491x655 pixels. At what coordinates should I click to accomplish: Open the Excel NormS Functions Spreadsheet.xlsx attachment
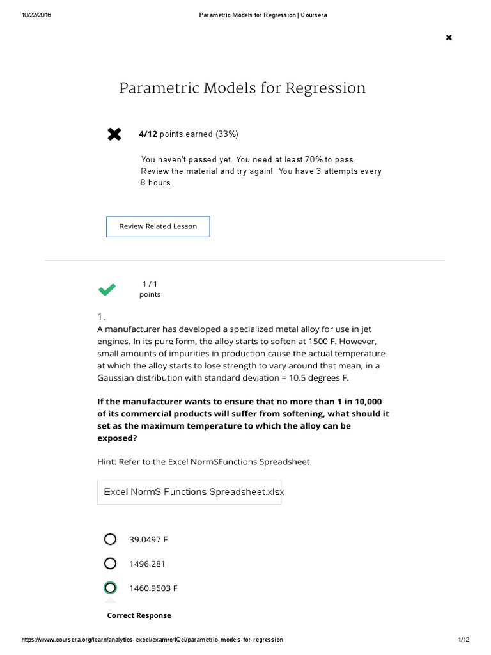point(189,492)
